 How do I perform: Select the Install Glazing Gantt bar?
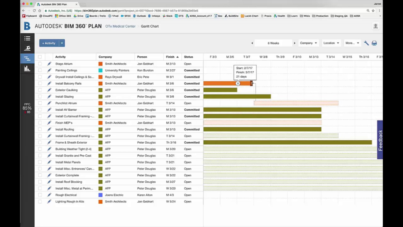tap(237, 97)
